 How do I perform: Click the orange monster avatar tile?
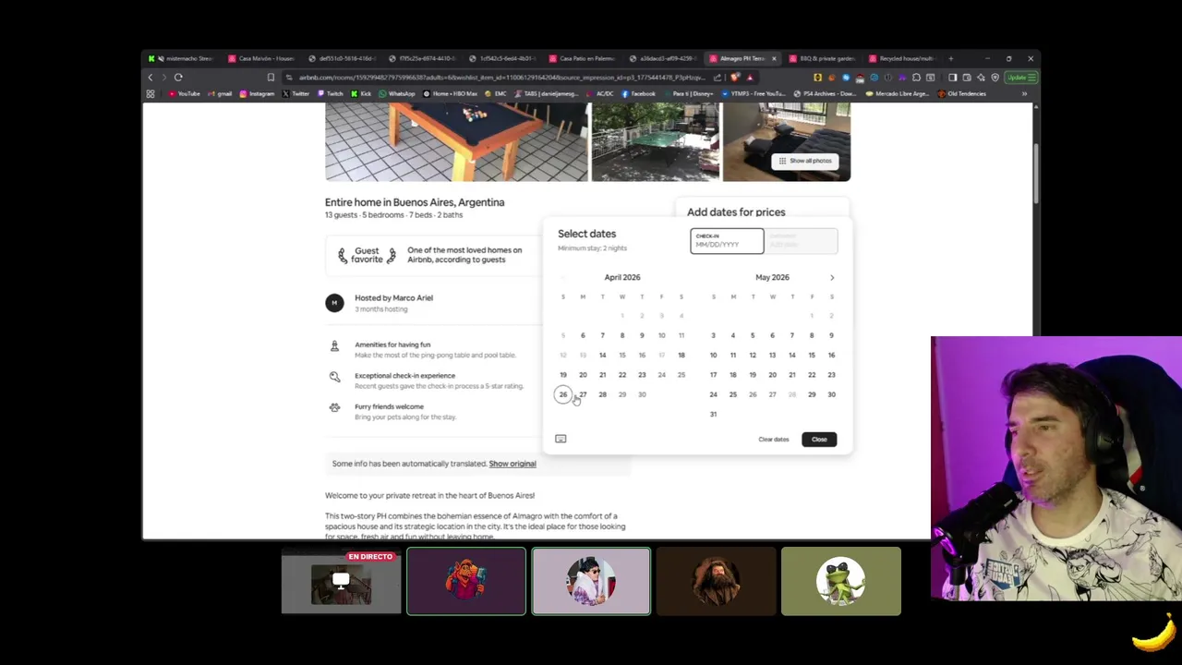[x=466, y=581]
